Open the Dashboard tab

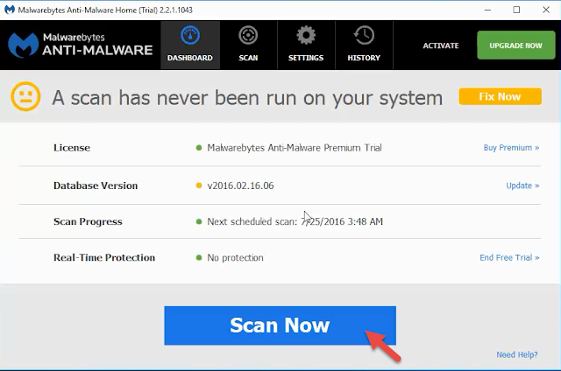pos(190,45)
